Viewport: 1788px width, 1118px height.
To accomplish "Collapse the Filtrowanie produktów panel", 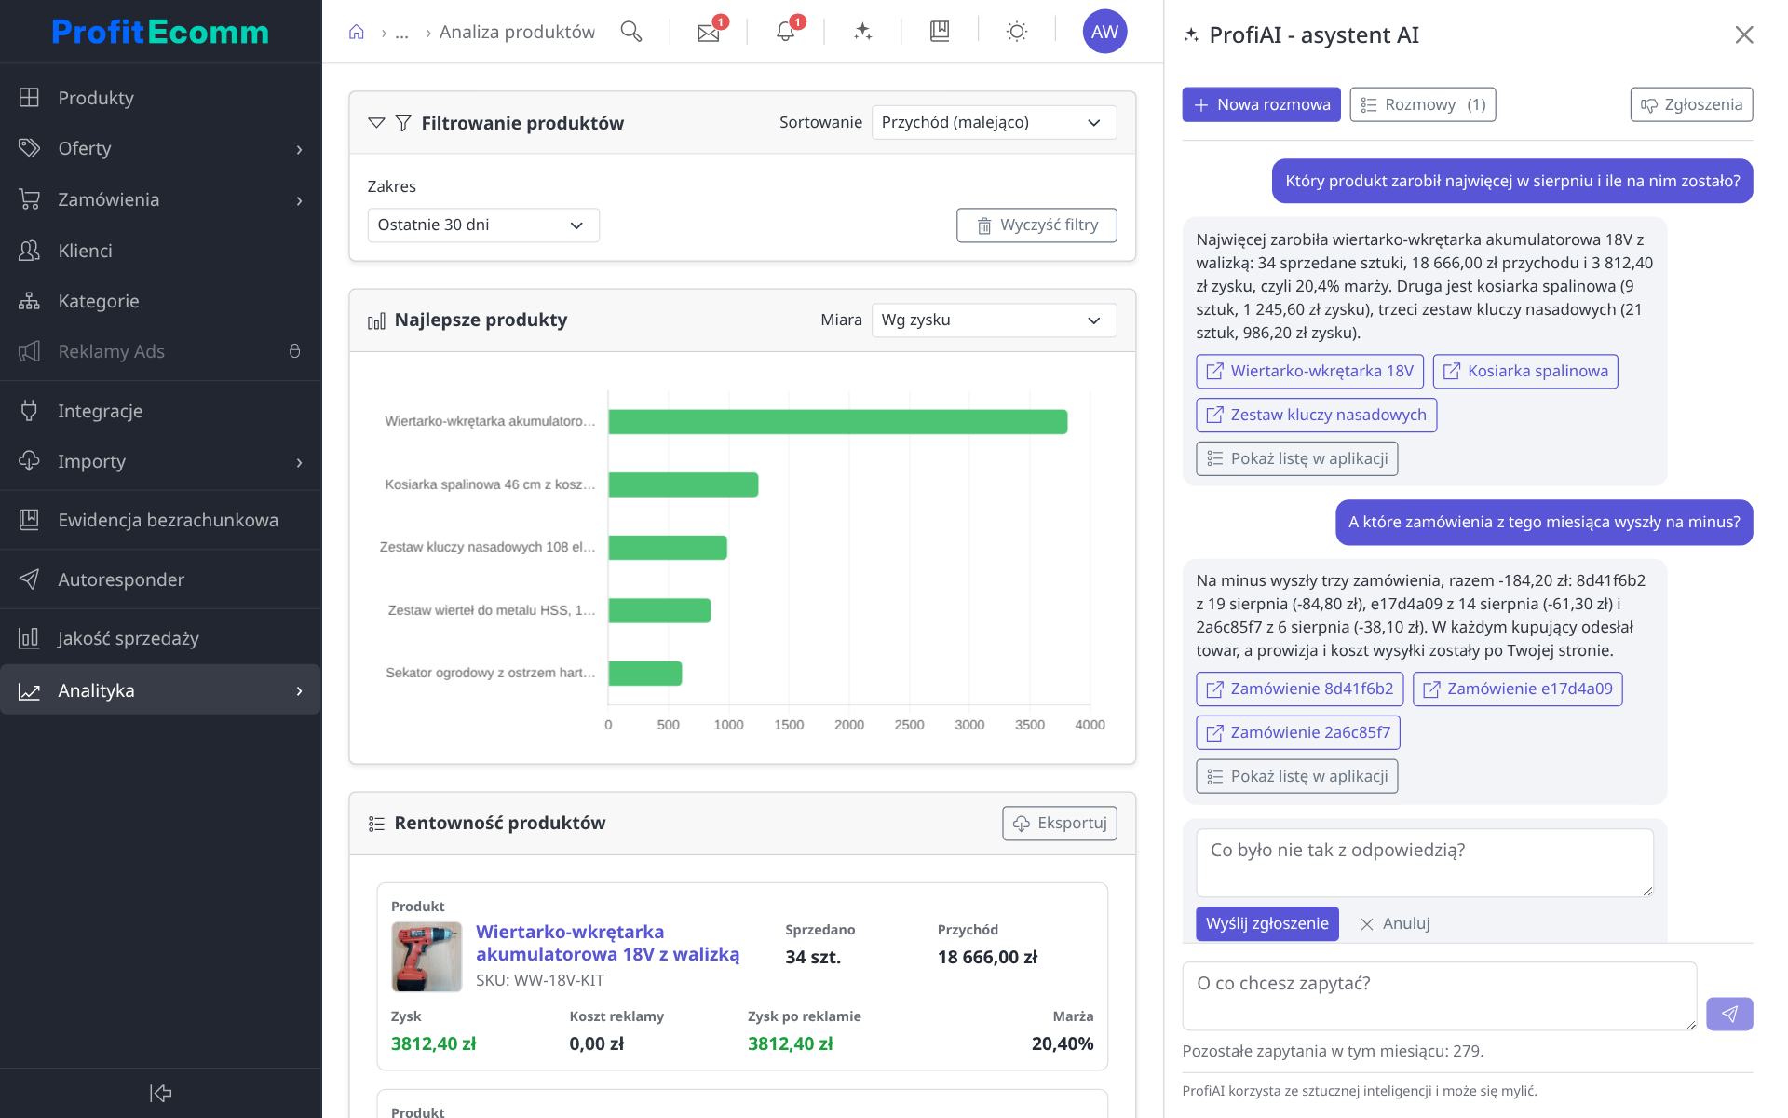I will point(376,123).
